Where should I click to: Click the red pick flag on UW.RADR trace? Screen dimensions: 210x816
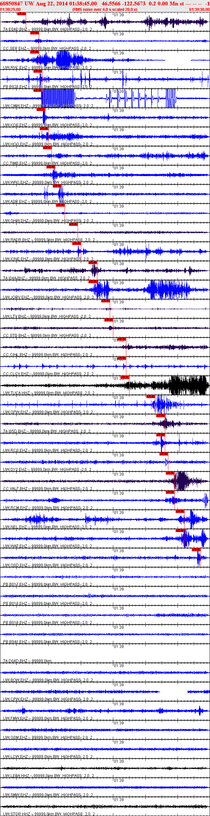coord(73,224)
